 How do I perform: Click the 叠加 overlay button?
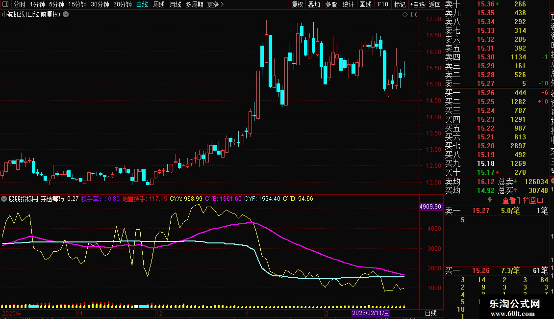pos(314,4)
